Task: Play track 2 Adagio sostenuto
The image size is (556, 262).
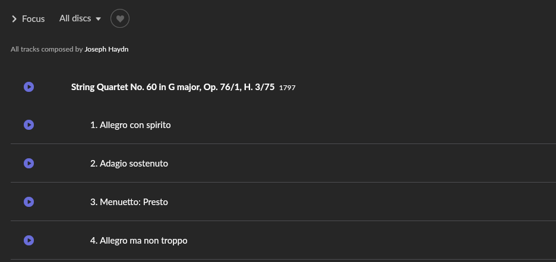Action: (29, 163)
